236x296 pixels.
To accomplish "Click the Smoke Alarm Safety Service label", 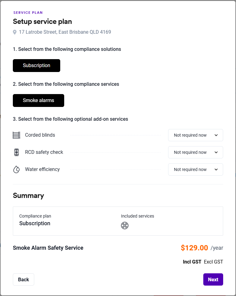I will 48,248.
